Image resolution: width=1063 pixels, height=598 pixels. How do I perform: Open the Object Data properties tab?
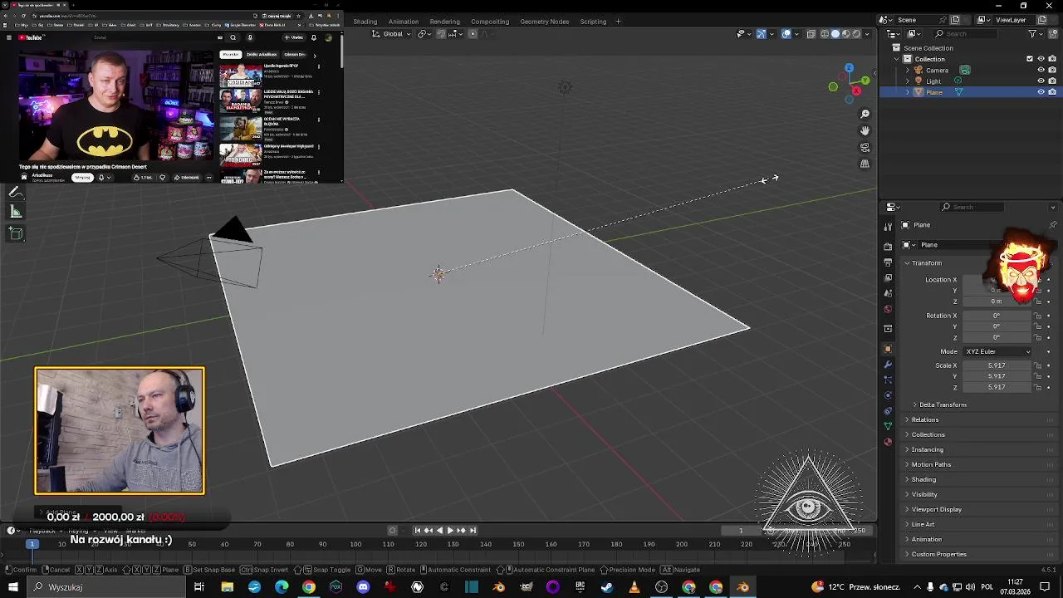click(x=888, y=426)
